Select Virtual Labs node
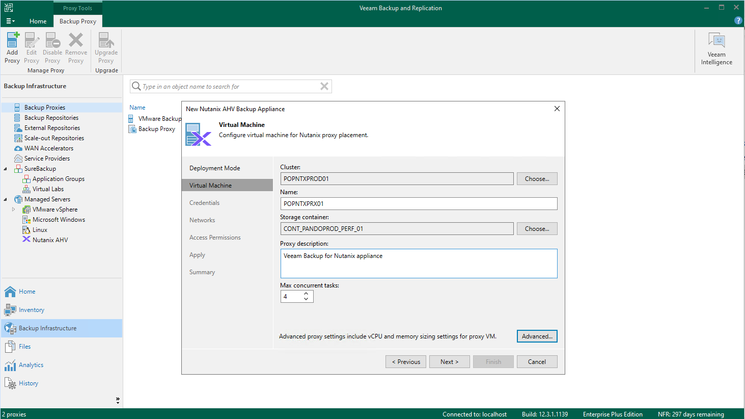The image size is (745, 419). (x=48, y=189)
